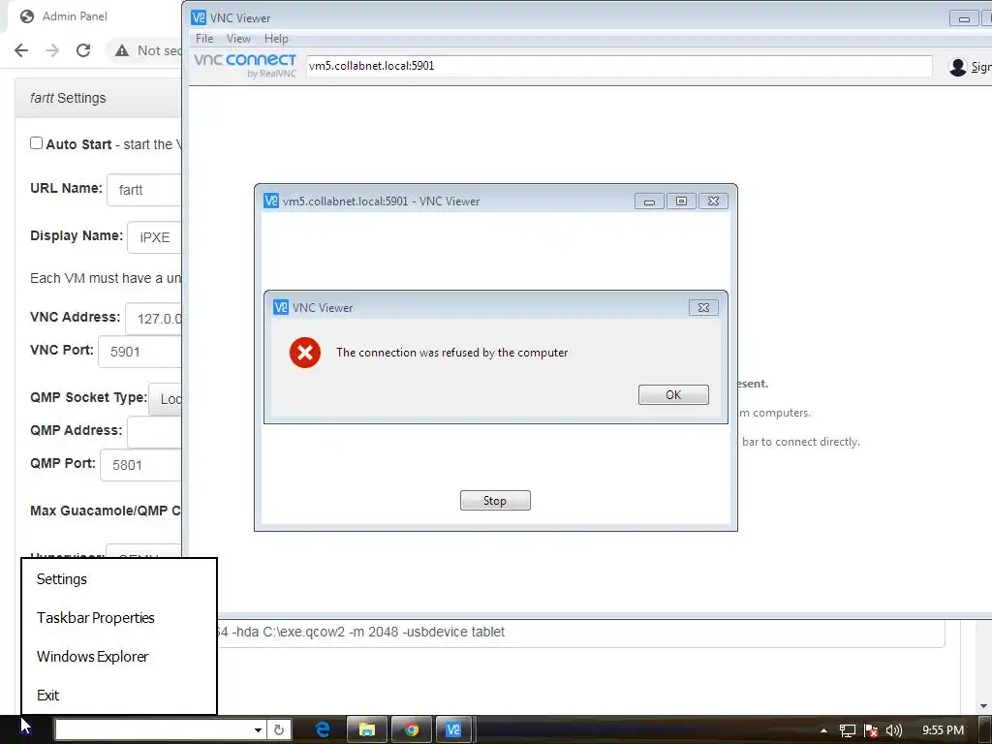
Task: Click the fartt Settings panel heading
Action: (x=68, y=98)
